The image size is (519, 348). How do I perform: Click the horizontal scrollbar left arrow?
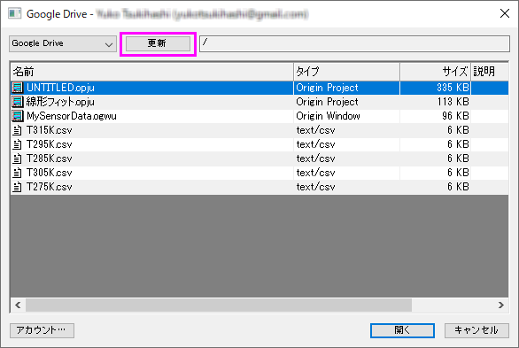click(x=18, y=305)
